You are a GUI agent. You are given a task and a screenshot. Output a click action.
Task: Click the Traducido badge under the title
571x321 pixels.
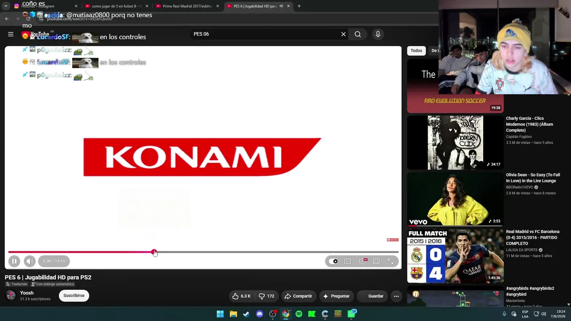(x=17, y=284)
